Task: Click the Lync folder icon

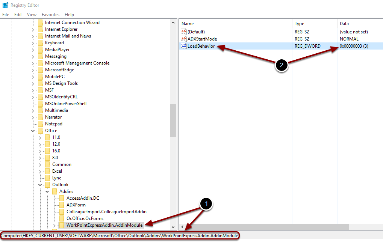Action: coord(48,178)
